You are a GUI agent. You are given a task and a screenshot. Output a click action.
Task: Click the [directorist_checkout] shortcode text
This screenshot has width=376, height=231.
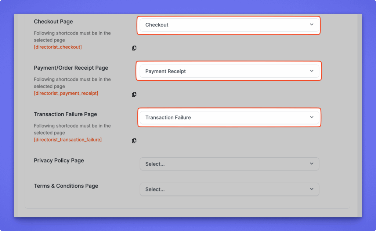(x=58, y=47)
